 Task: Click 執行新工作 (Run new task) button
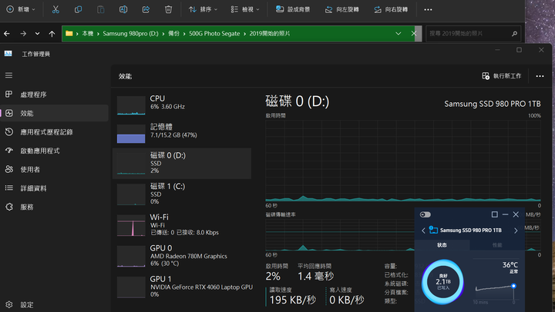click(x=502, y=76)
